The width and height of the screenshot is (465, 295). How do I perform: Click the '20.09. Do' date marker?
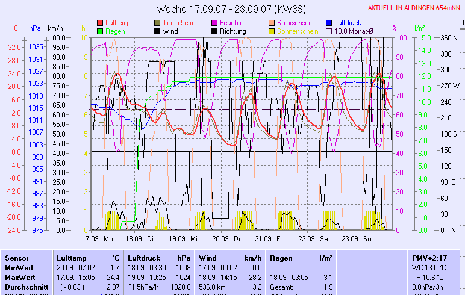(232, 238)
